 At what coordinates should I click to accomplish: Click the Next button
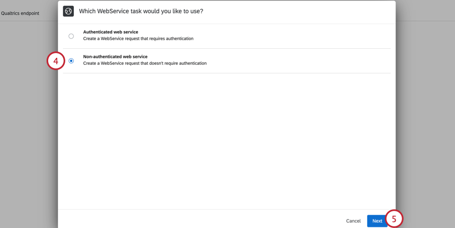click(x=377, y=221)
